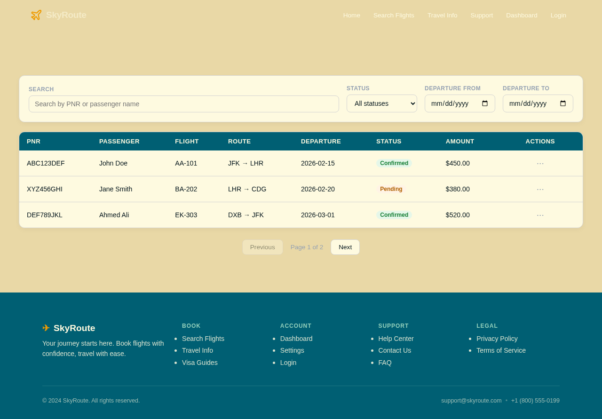The width and height of the screenshot is (602, 419).
Task: Click support@skyroute.com email in footer
Action: [471, 401]
